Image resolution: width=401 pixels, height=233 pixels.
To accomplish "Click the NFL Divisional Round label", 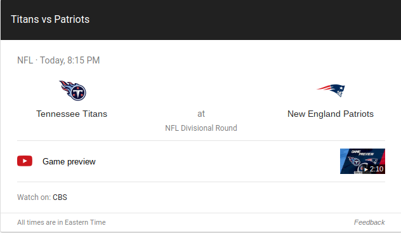I will tap(201, 128).
